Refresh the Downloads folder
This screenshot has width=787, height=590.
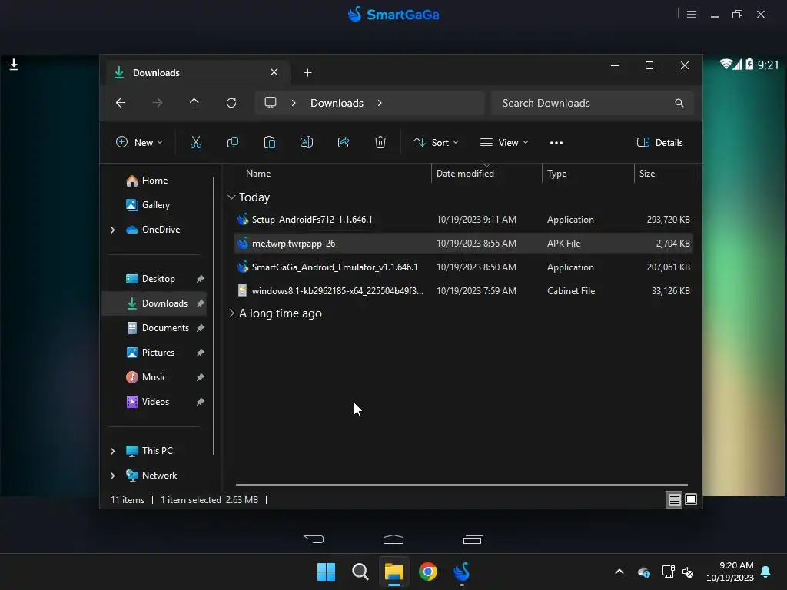pyautogui.click(x=231, y=103)
